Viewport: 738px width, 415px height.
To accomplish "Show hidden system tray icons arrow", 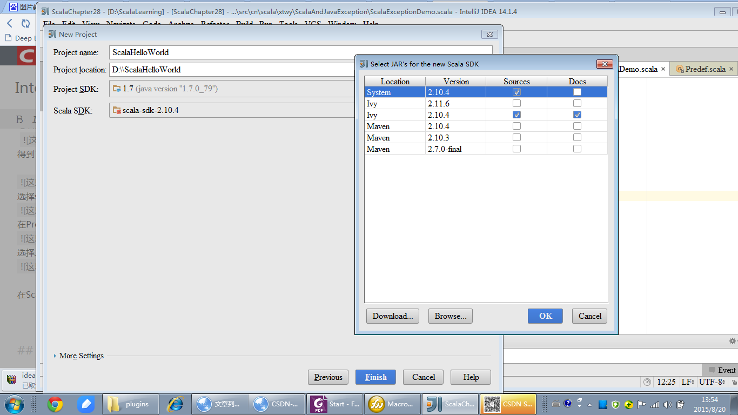I will (x=590, y=404).
